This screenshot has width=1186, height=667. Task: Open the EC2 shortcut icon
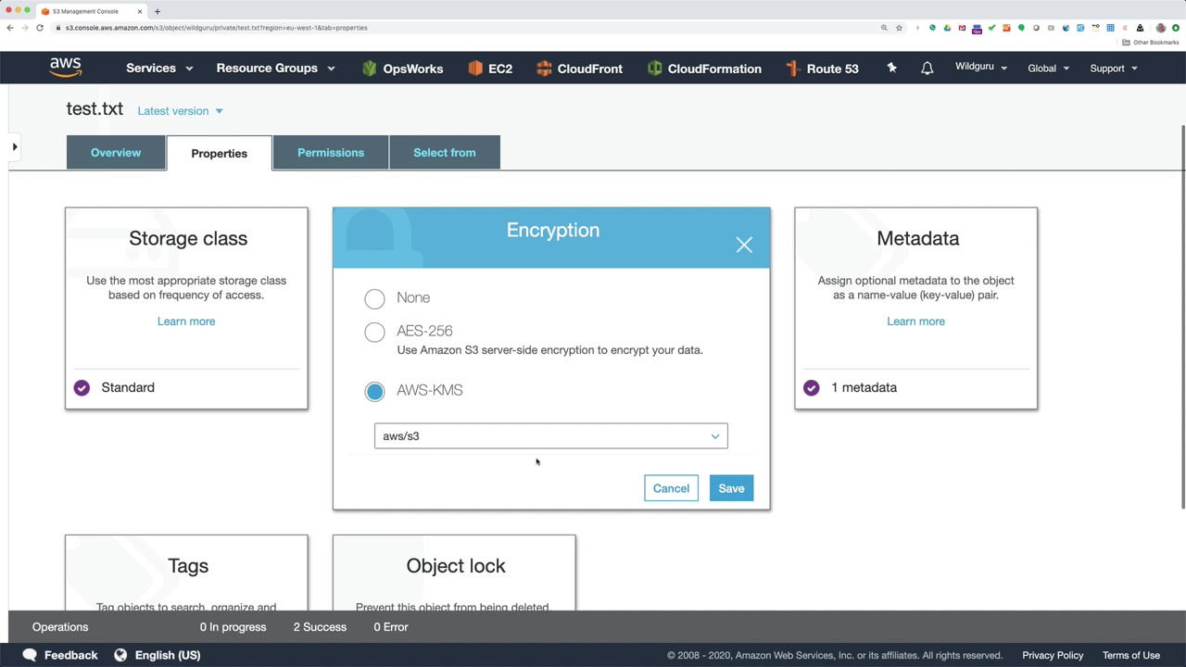pyautogui.click(x=475, y=69)
